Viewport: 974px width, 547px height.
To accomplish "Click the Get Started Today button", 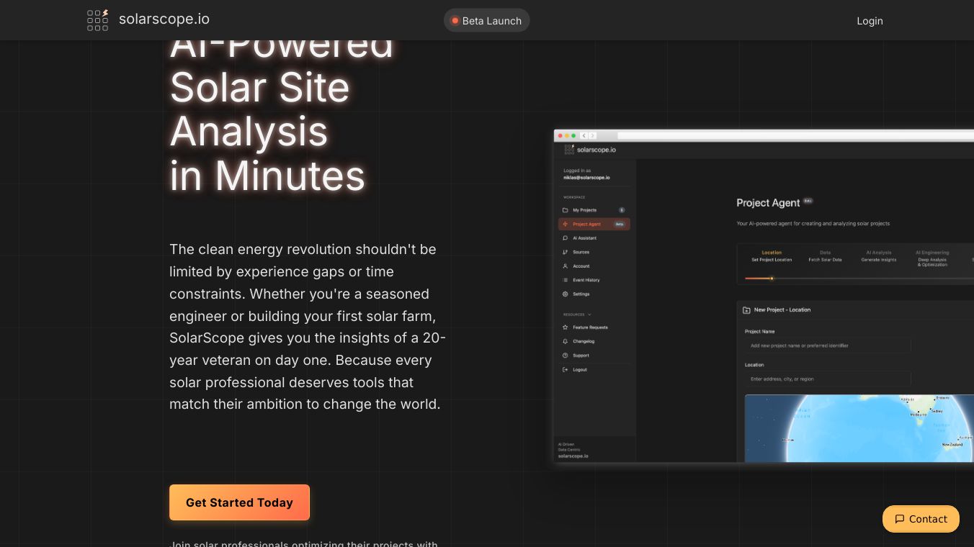I will click(x=239, y=502).
